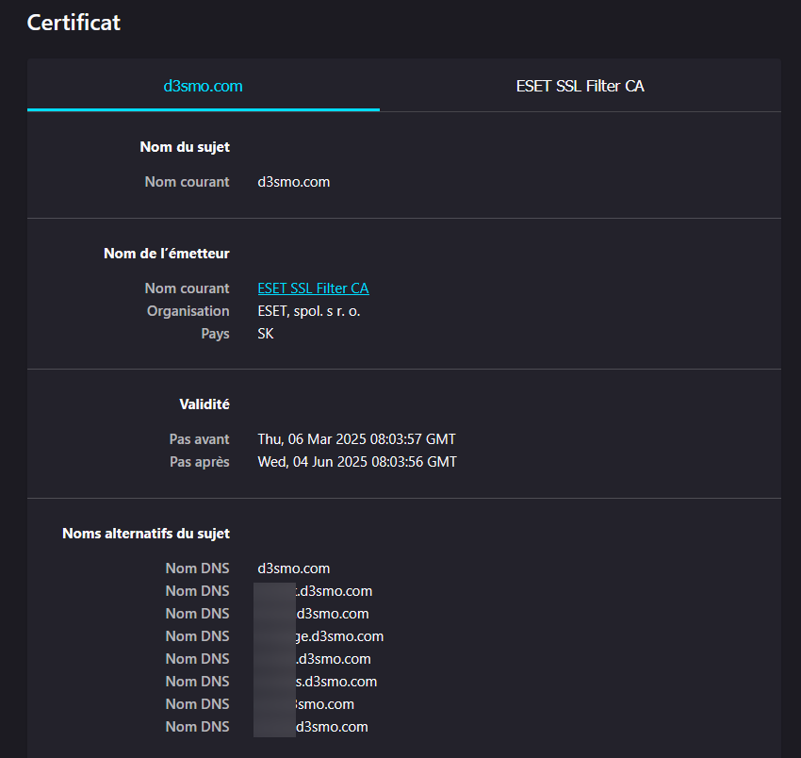This screenshot has height=758, width=801.
Task: Click the Nom courant label in the issuer section
Action: click(x=187, y=288)
